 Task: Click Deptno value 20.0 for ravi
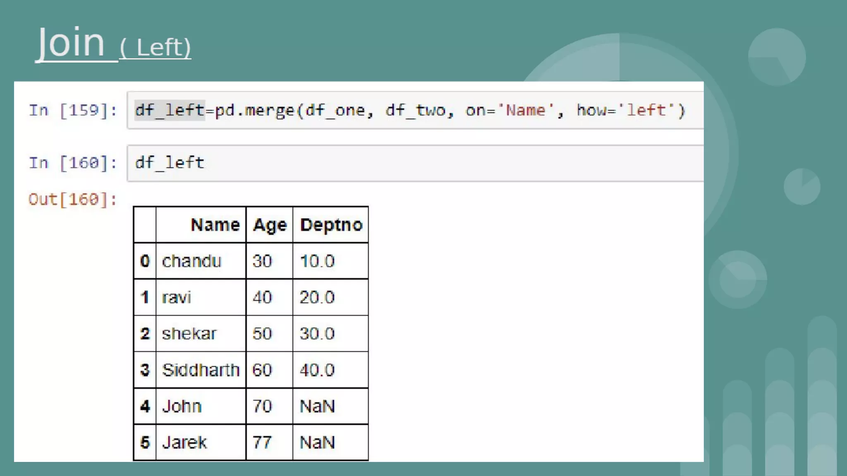317,297
